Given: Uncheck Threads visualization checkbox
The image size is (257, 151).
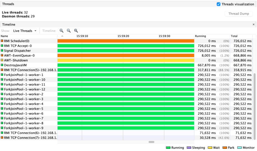Looking at the screenshot, I should 219,4.
